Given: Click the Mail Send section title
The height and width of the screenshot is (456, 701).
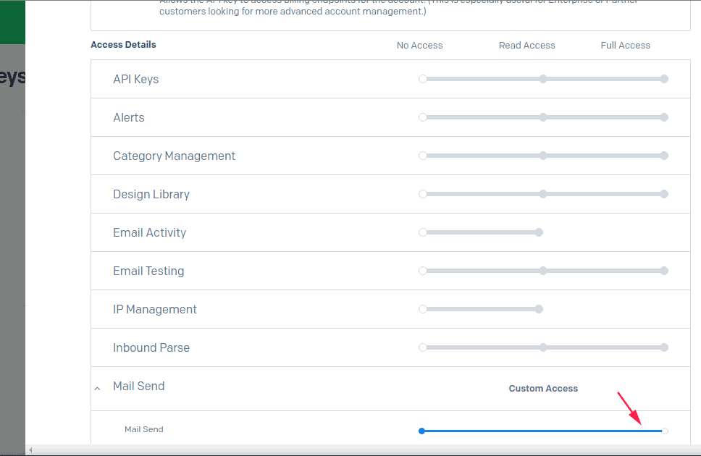Looking at the screenshot, I should click(x=138, y=387).
